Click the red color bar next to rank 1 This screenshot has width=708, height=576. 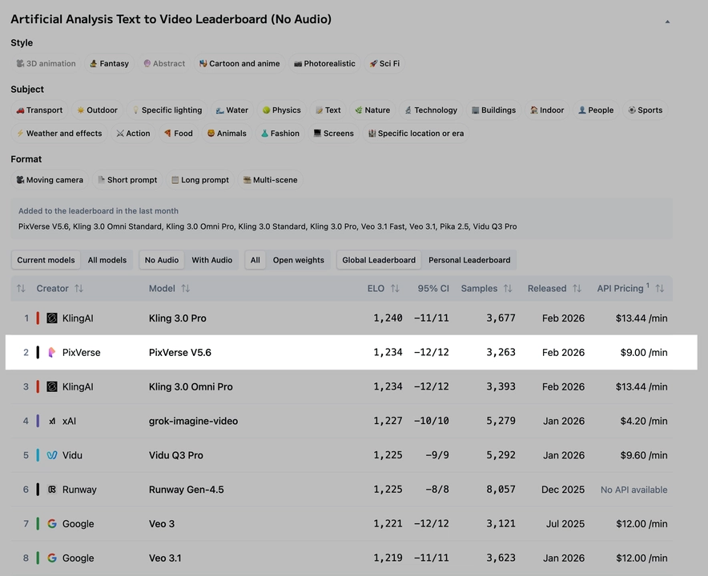point(38,318)
